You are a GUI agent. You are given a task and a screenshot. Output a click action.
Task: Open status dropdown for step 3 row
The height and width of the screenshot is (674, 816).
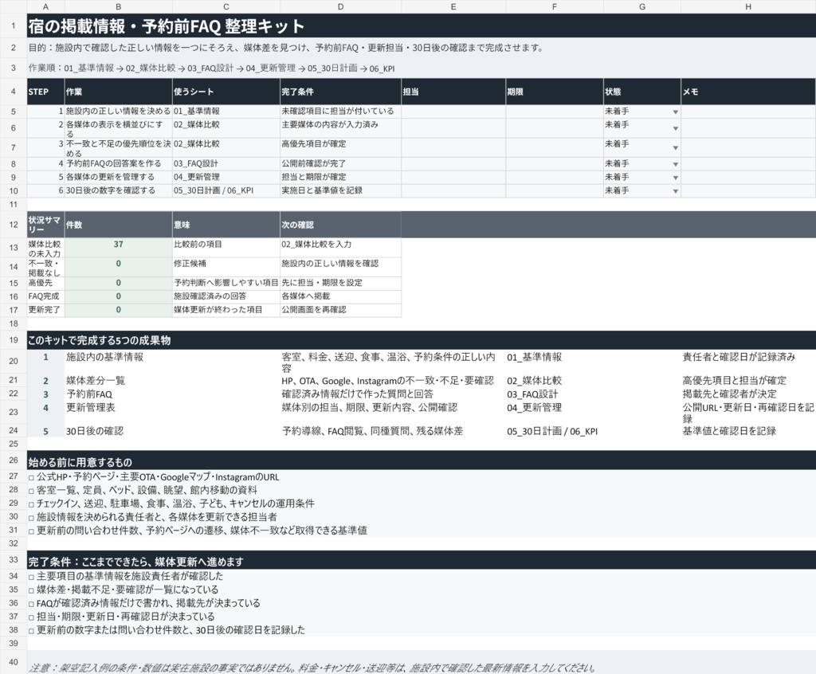click(675, 148)
